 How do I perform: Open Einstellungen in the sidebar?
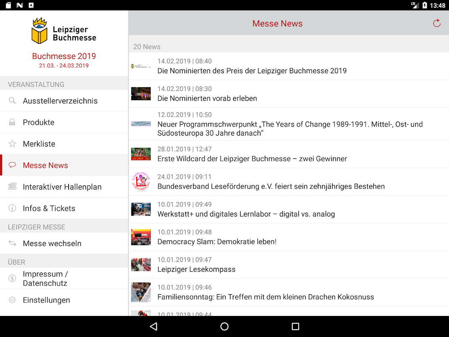64,300
